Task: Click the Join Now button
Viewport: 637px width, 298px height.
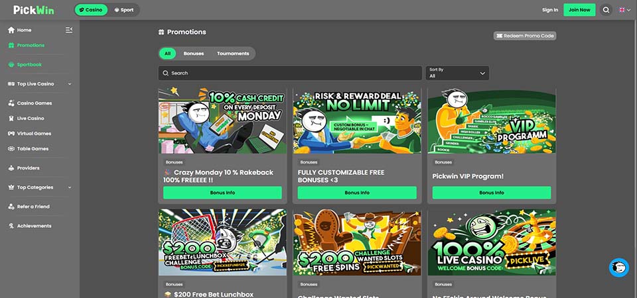Action: (x=579, y=10)
